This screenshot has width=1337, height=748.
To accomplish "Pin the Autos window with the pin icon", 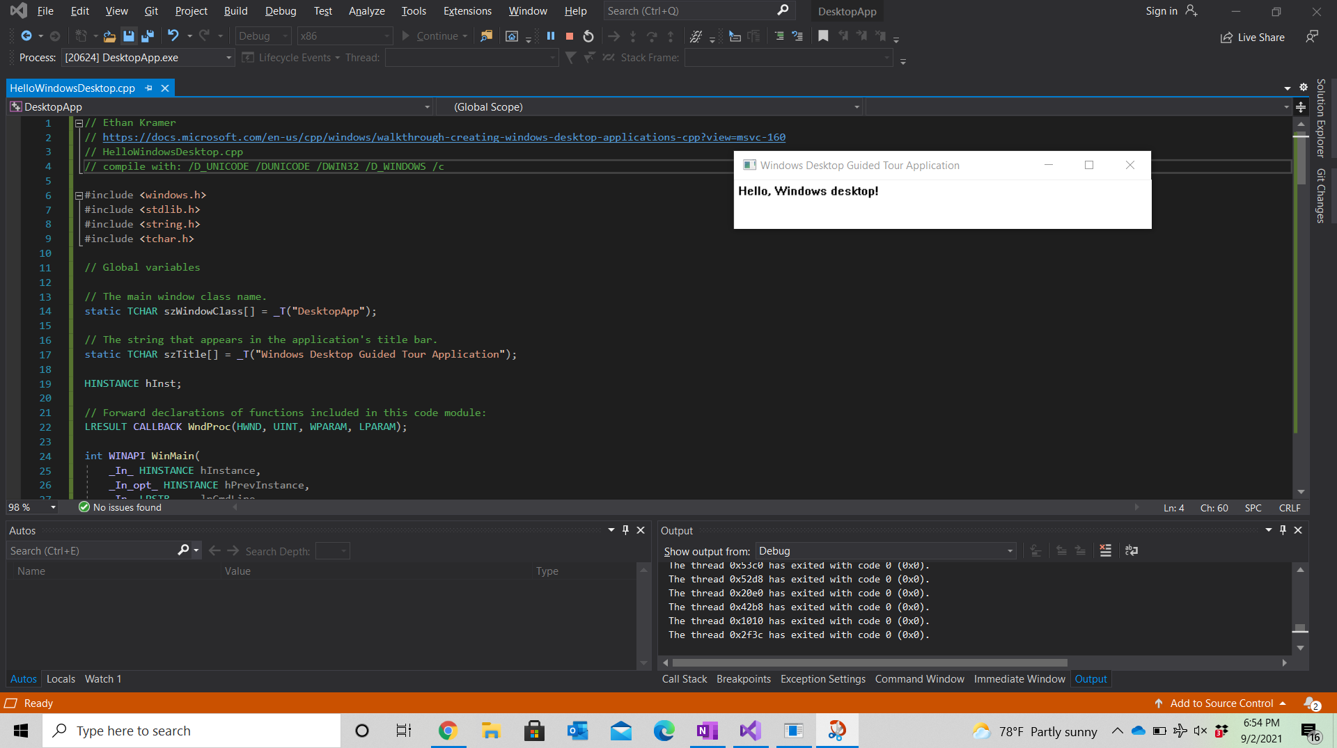I will (625, 530).
